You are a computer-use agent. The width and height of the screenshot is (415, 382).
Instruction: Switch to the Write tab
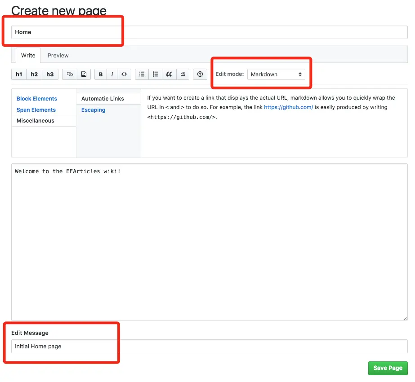tap(28, 56)
